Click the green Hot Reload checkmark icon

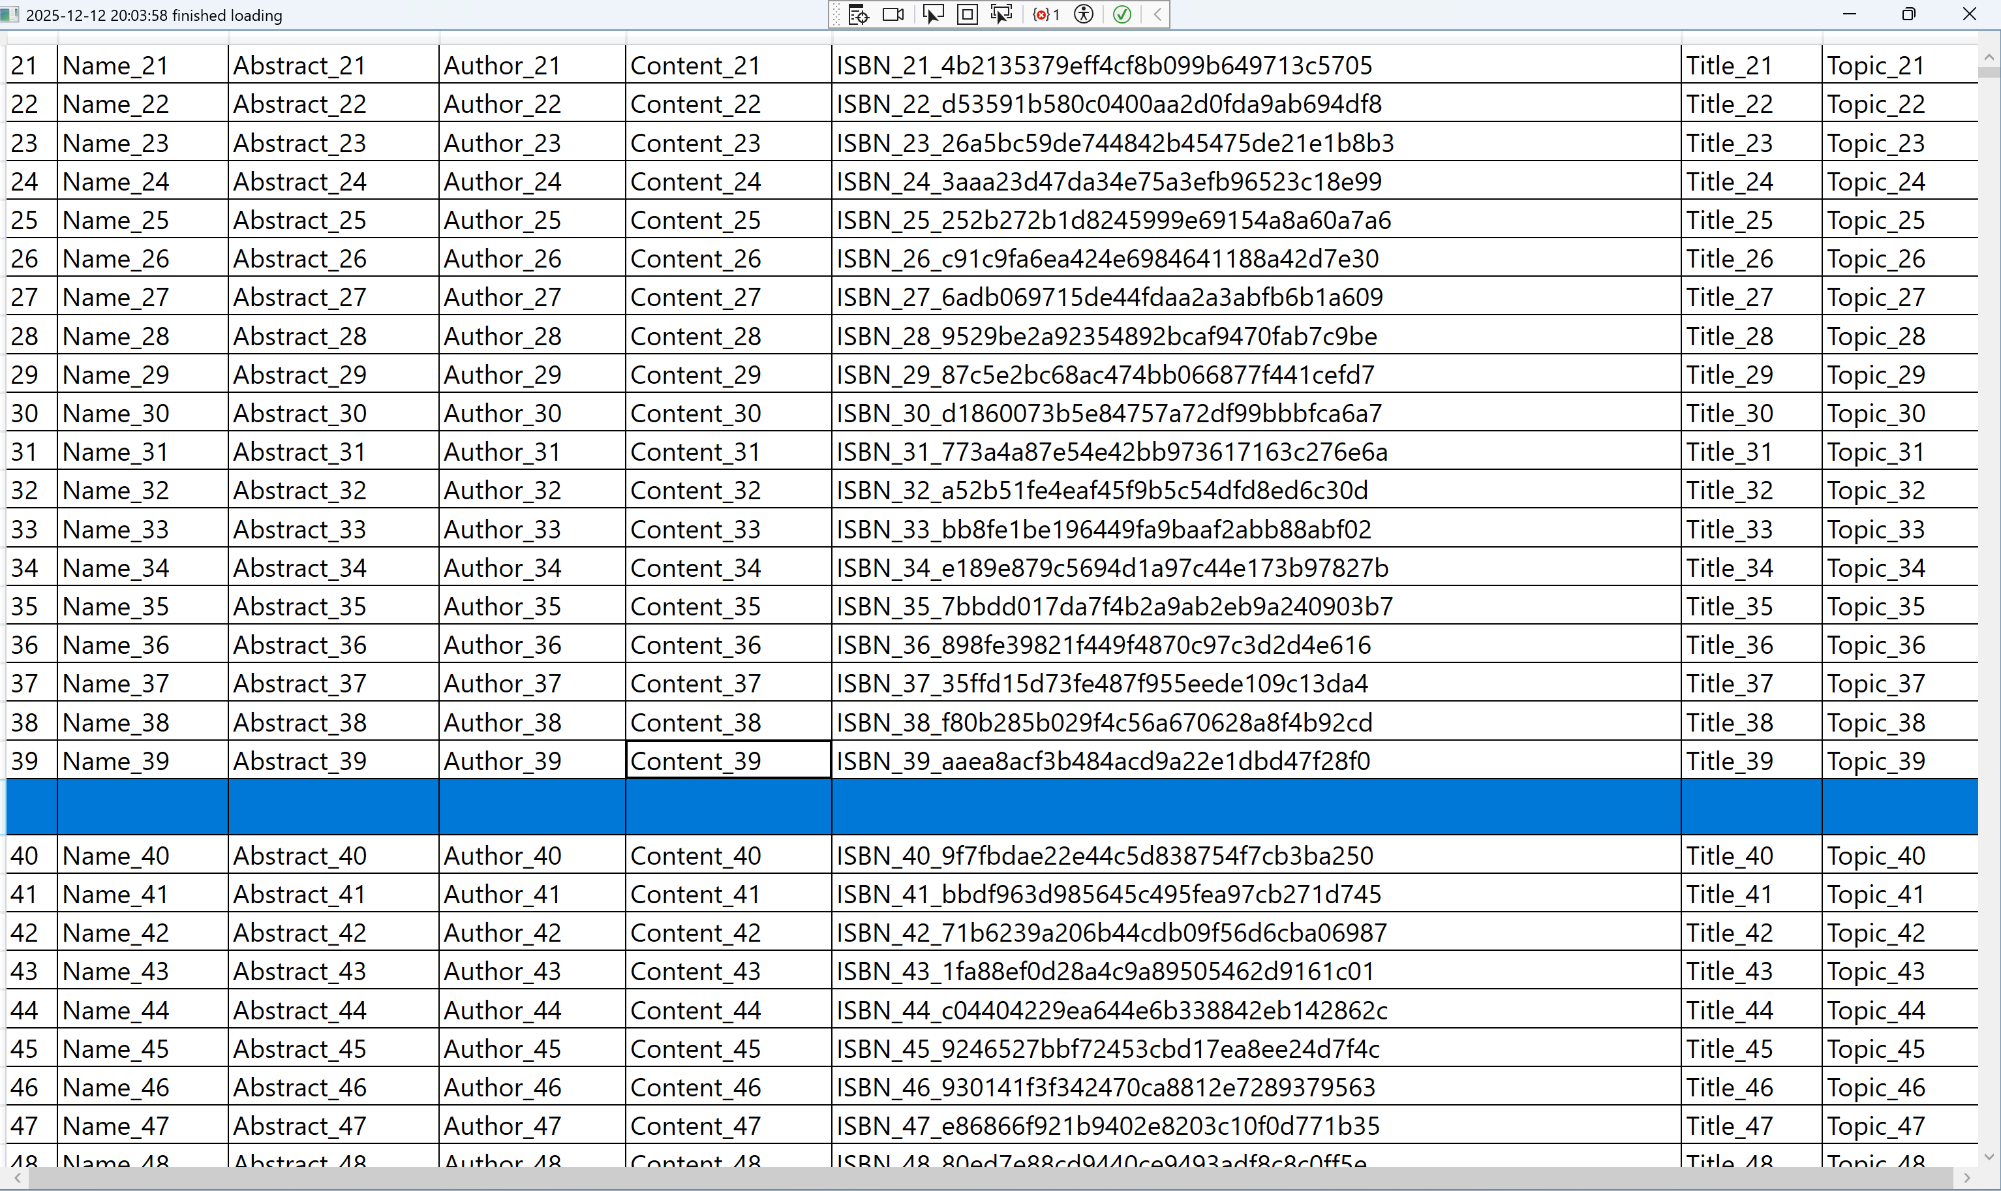1122,14
